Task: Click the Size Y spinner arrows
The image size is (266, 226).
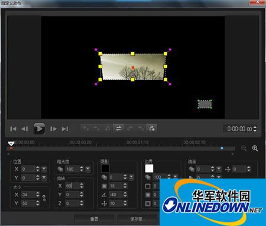Action: pyautogui.click(x=38, y=203)
